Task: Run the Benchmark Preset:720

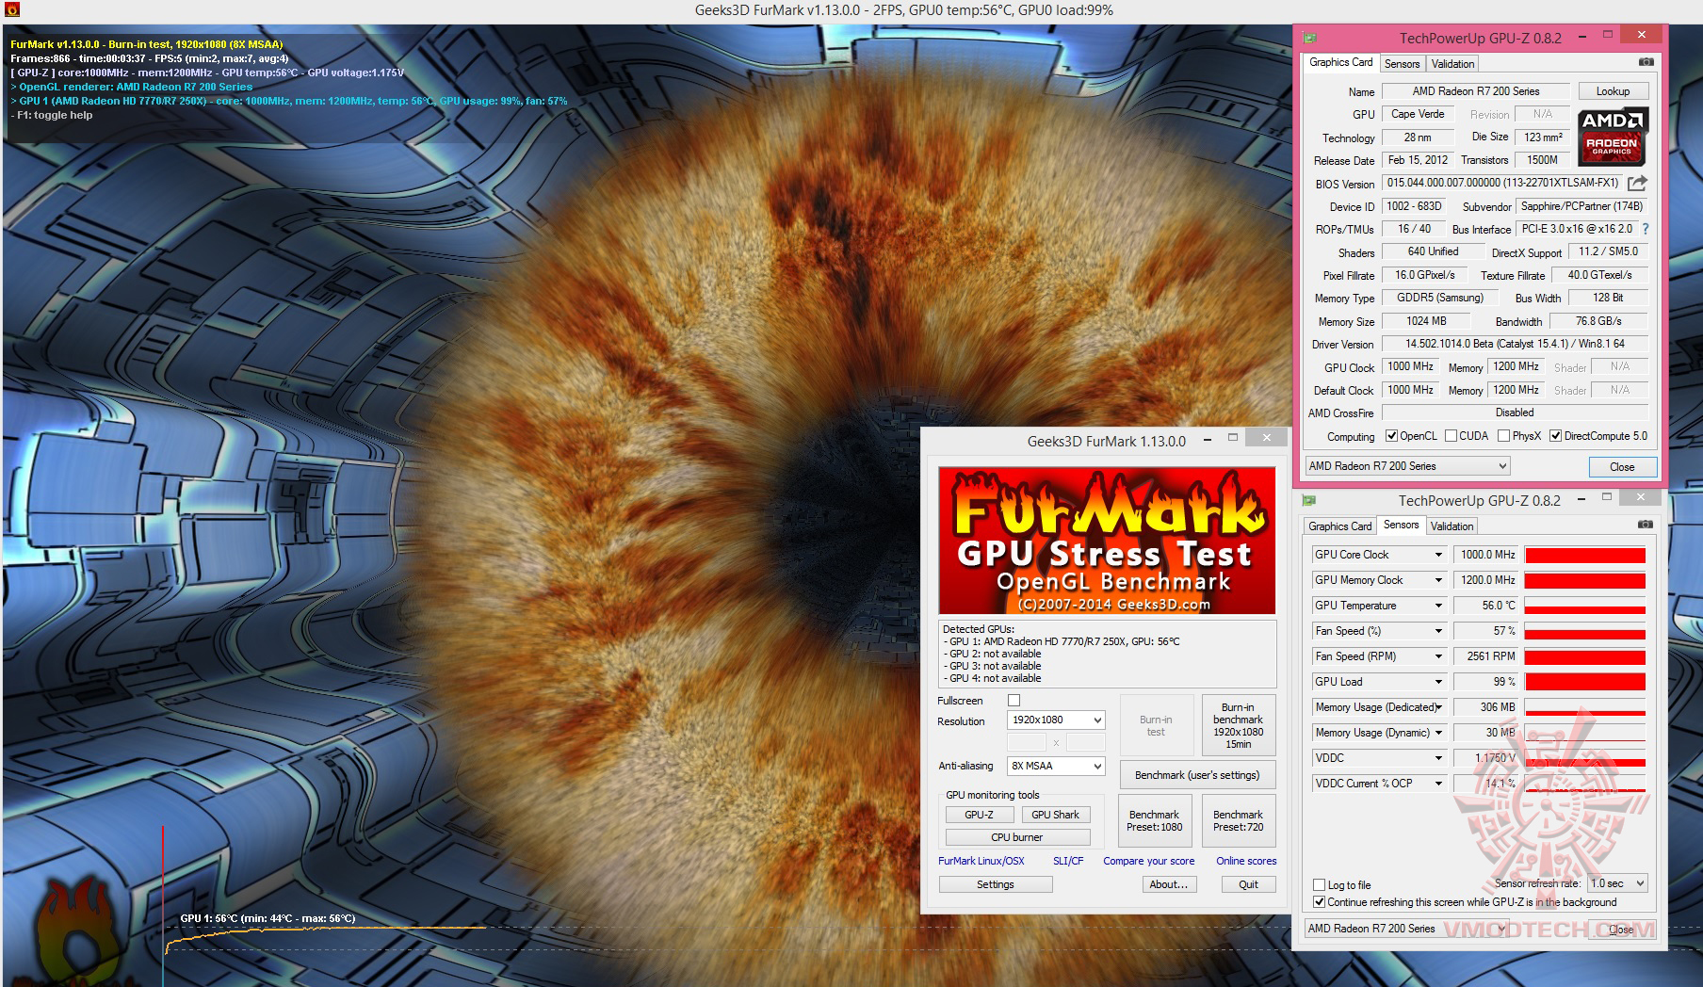Action: [x=1238, y=820]
